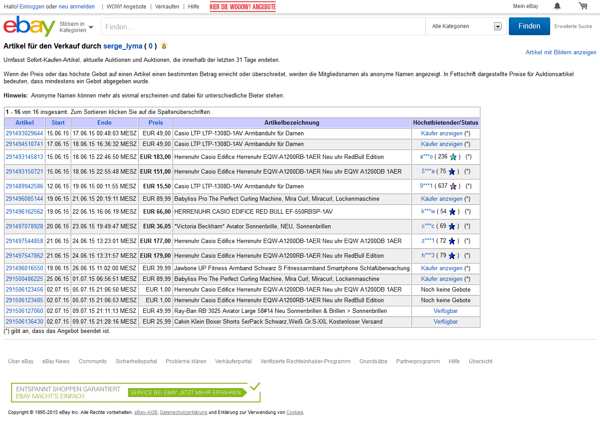Open eBay-AGB link
Image resolution: width=600 pixels, height=438 pixels.
(146, 413)
